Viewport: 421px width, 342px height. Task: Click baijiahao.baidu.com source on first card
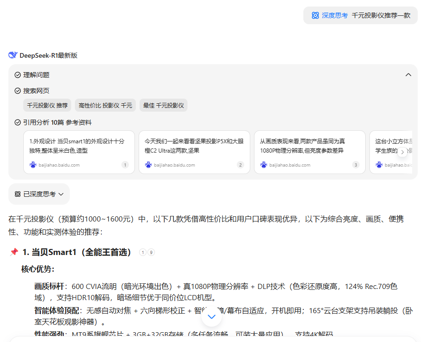[59, 165]
